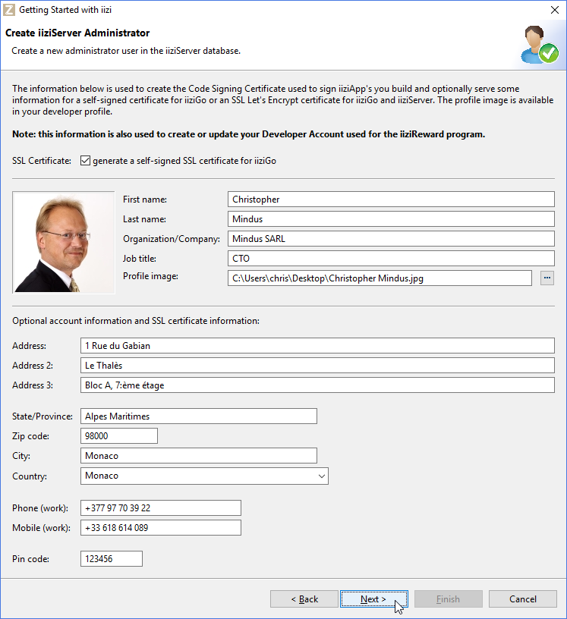Click the Profile image path field
The image size is (567, 619).
[x=380, y=278]
